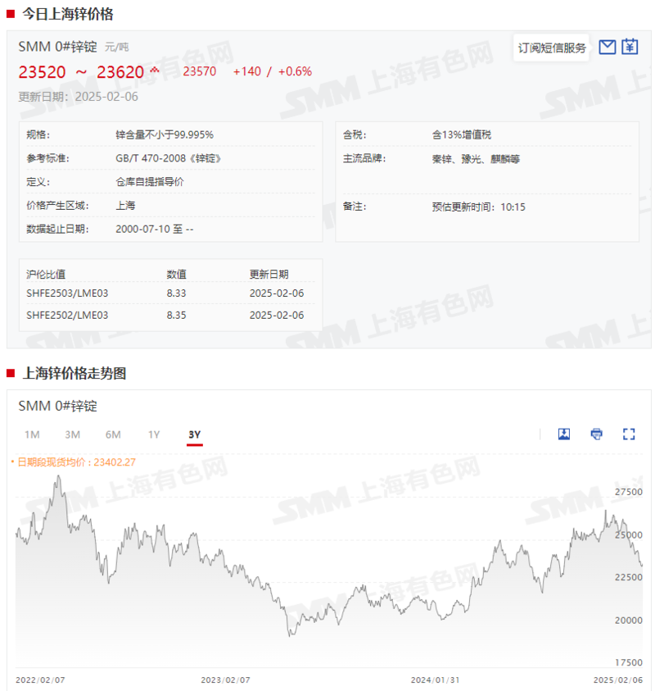The image size is (655, 691).
Task: Open the SHFE2503/LME03 ratio entry
Action: pos(65,292)
